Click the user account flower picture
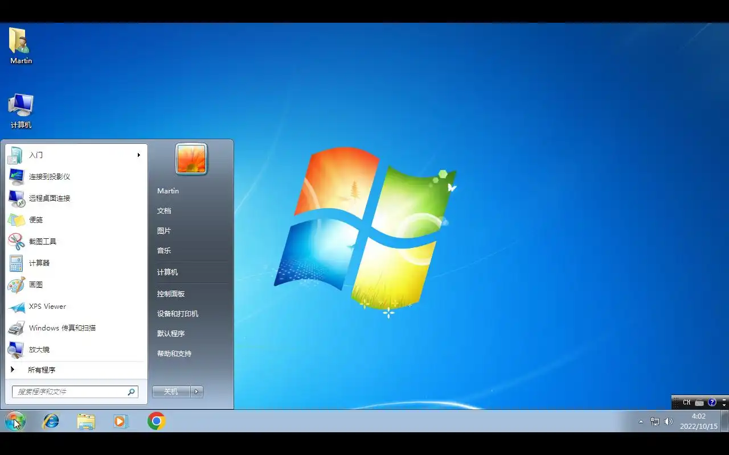Screen dimensions: 729x455 pyautogui.click(x=191, y=159)
